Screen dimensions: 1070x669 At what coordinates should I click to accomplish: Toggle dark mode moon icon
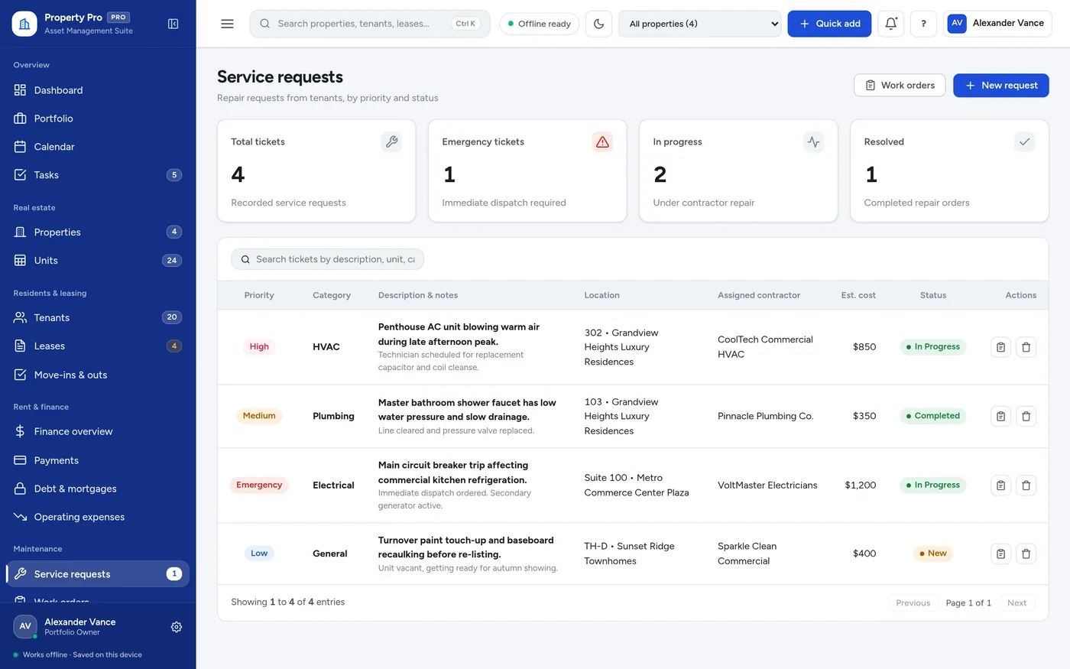[598, 24]
